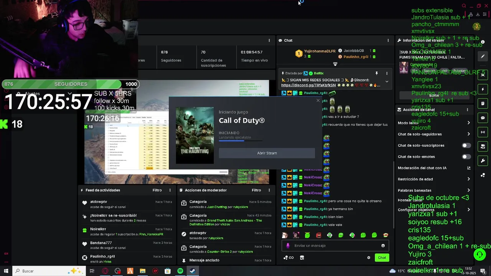Click the 878 Seguidores stat
The image size is (491, 276).
[171, 56]
